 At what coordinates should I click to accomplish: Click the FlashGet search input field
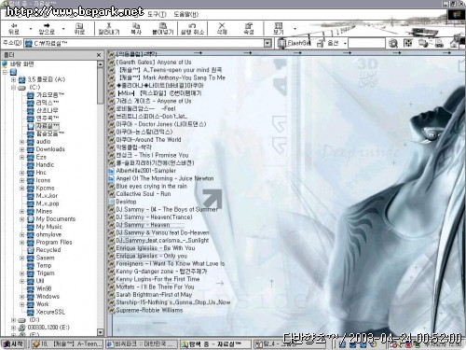(366, 43)
